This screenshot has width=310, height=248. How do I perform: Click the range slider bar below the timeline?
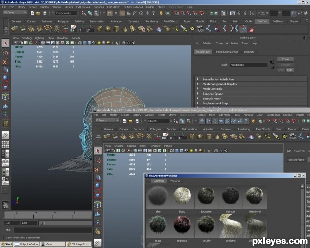tap(66, 223)
